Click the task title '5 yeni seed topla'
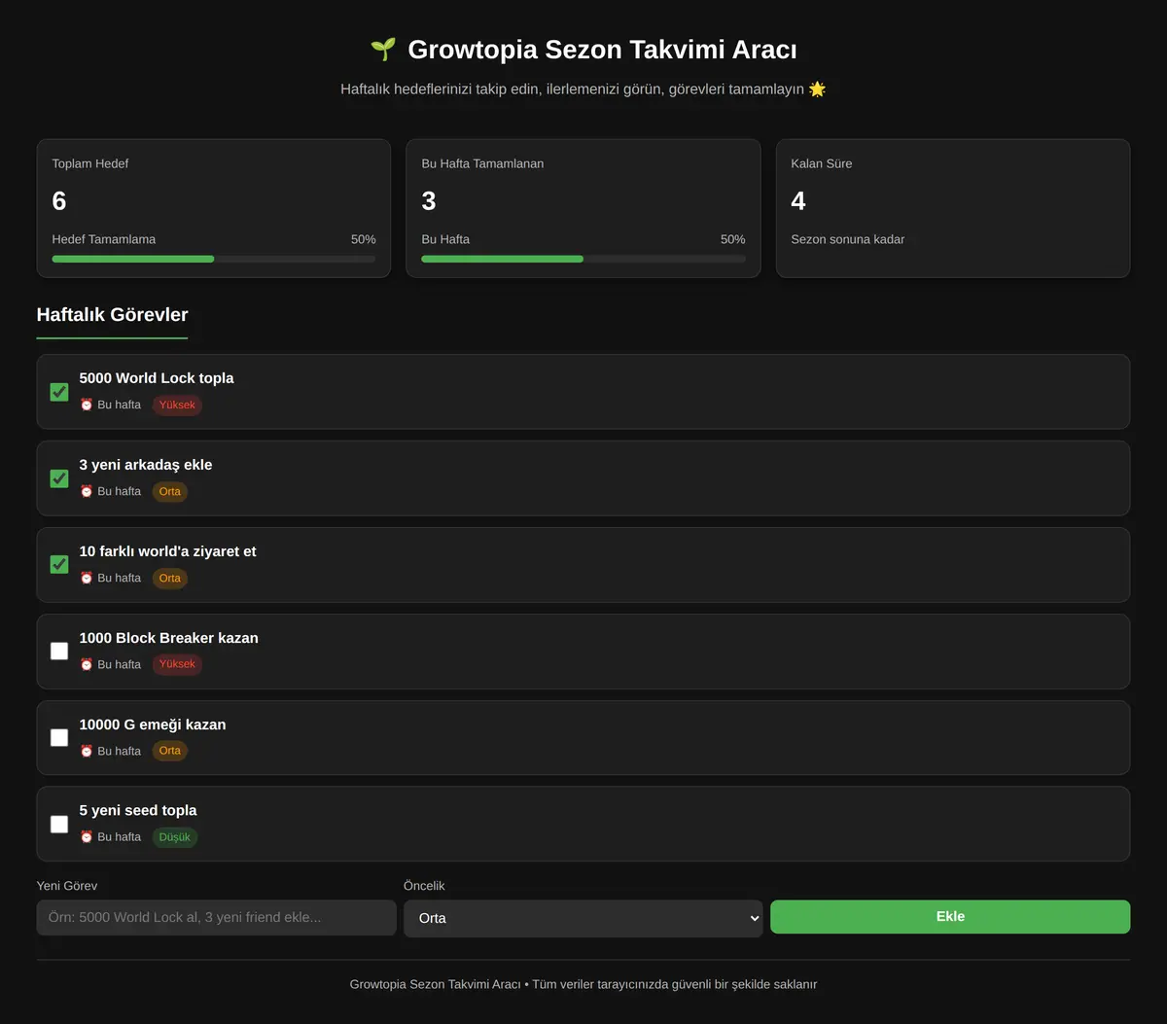This screenshot has height=1024, width=1167. coord(138,810)
